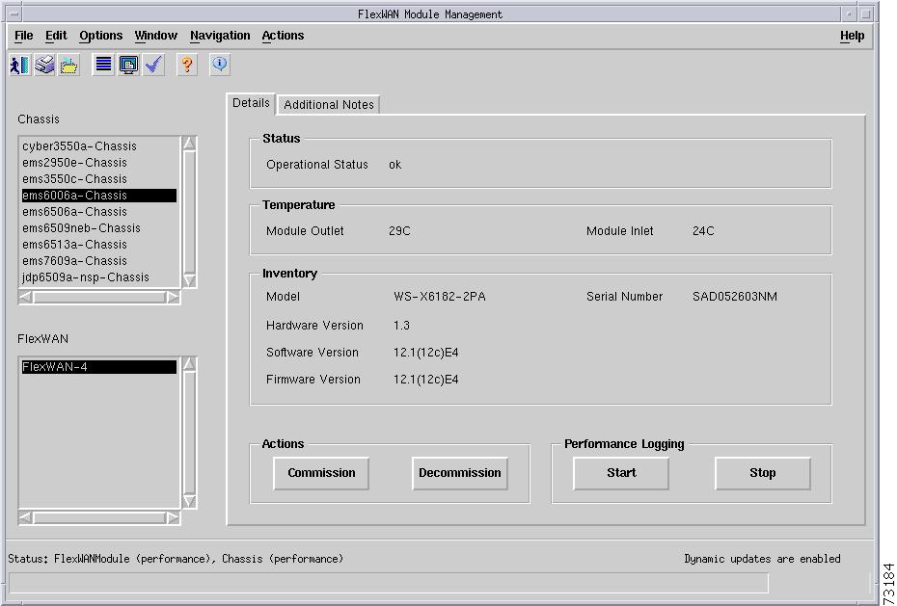The image size is (897, 606).
Task: Click the FlexWAN list vertical scrollbar thumb
Action: click(x=189, y=433)
